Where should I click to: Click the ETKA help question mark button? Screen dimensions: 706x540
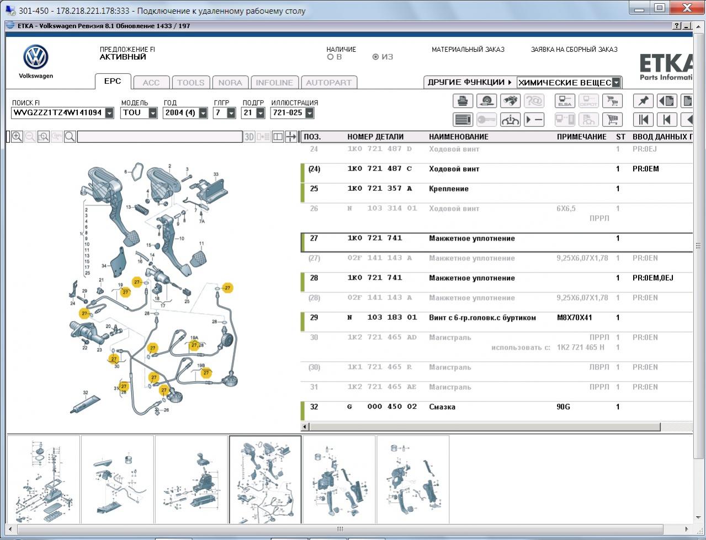(x=677, y=26)
